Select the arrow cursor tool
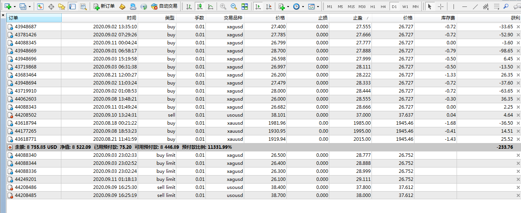 [430, 7]
